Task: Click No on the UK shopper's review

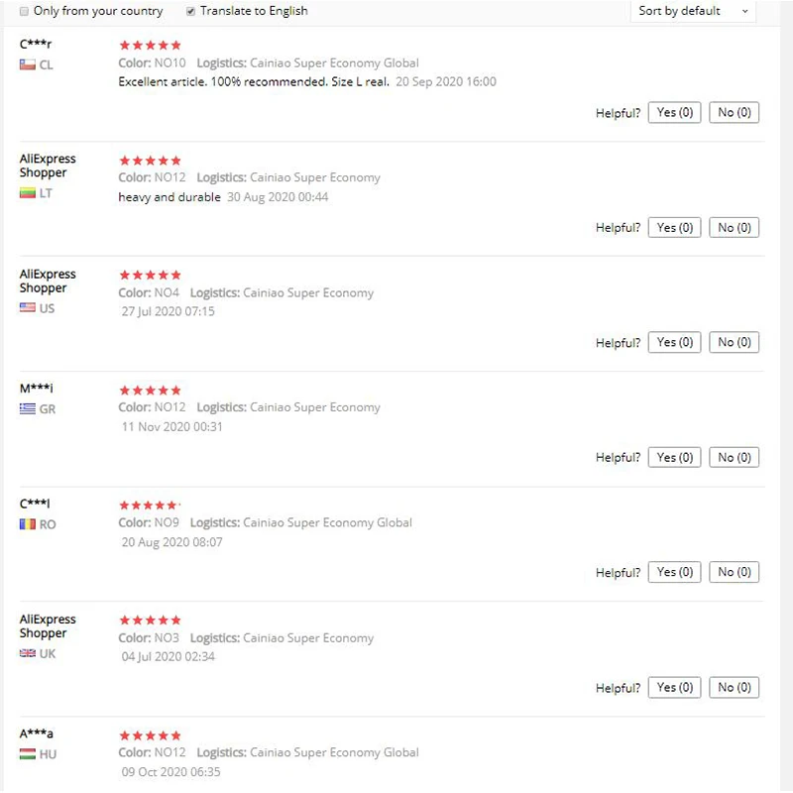Action: pyautogui.click(x=735, y=688)
